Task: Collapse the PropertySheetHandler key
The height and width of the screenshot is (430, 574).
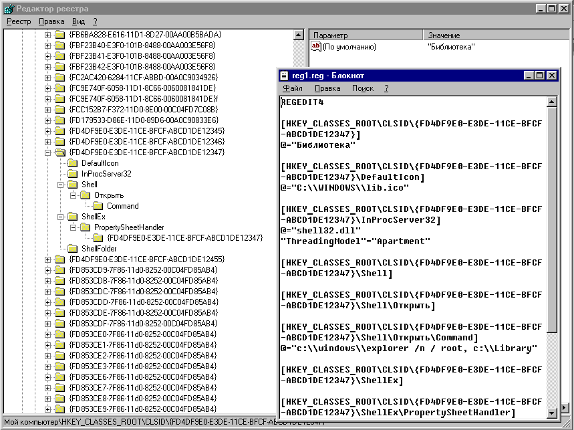Action: point(74,227)
